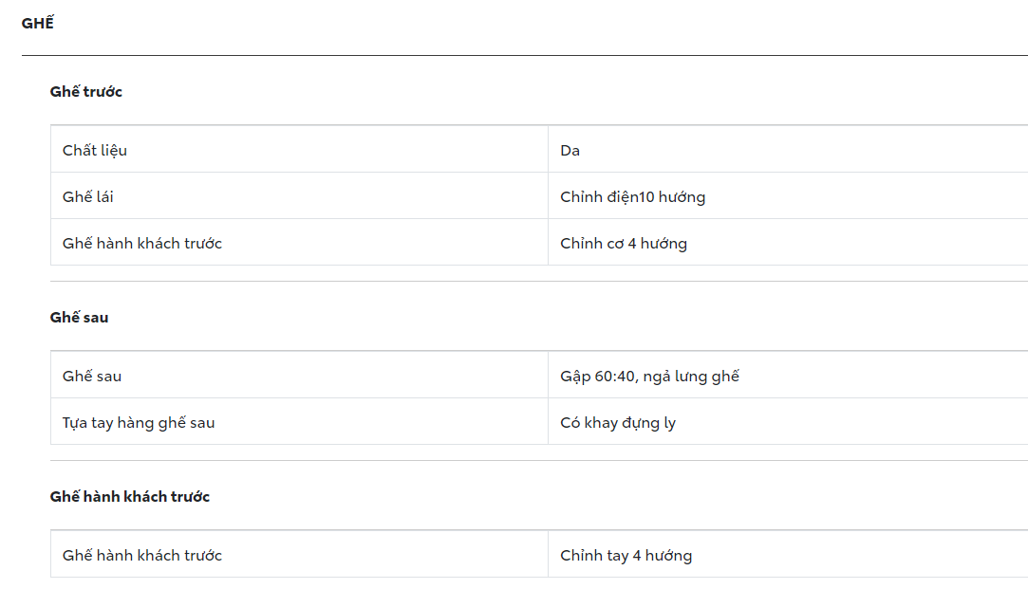Viewport: 1028px width, 589px height.
Task: Click the bold 'Ghế hành khách trước' heading
Action: click(x=130, y=497)
